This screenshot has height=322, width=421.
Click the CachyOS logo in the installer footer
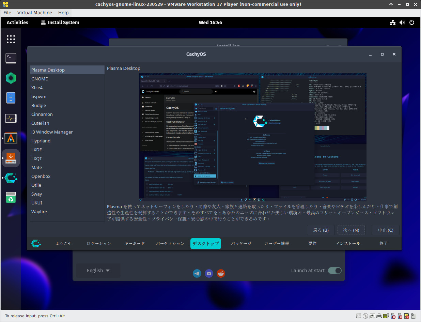36,244
